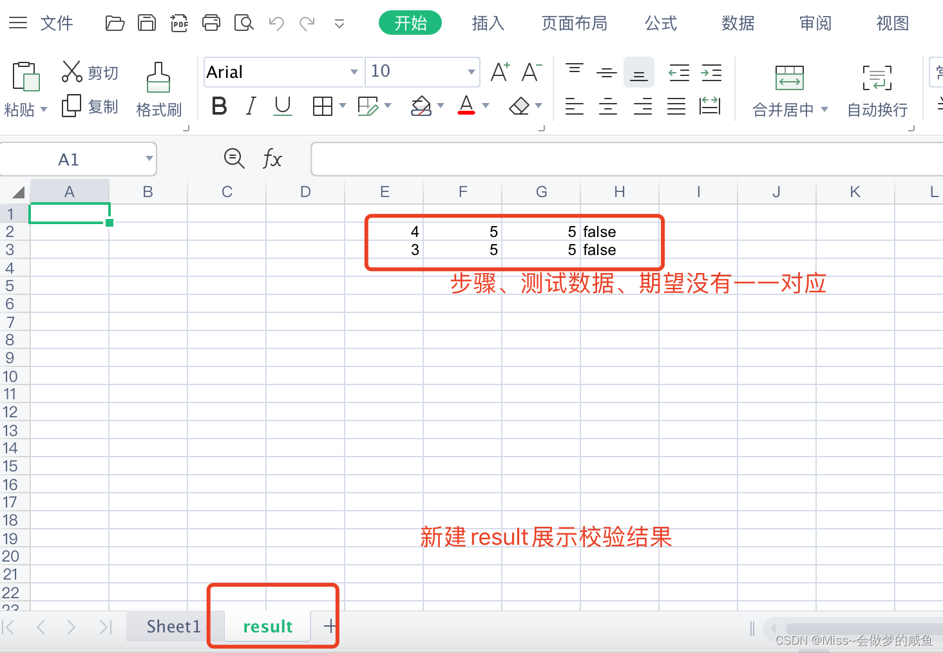
Task: Go to last sheet navigation arrow
Action: pyautogui.click(x=106, y=627)
